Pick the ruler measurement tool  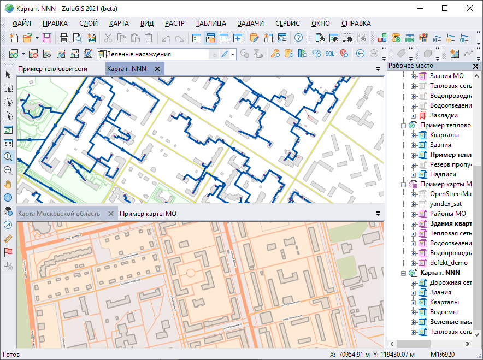(8, 239)
